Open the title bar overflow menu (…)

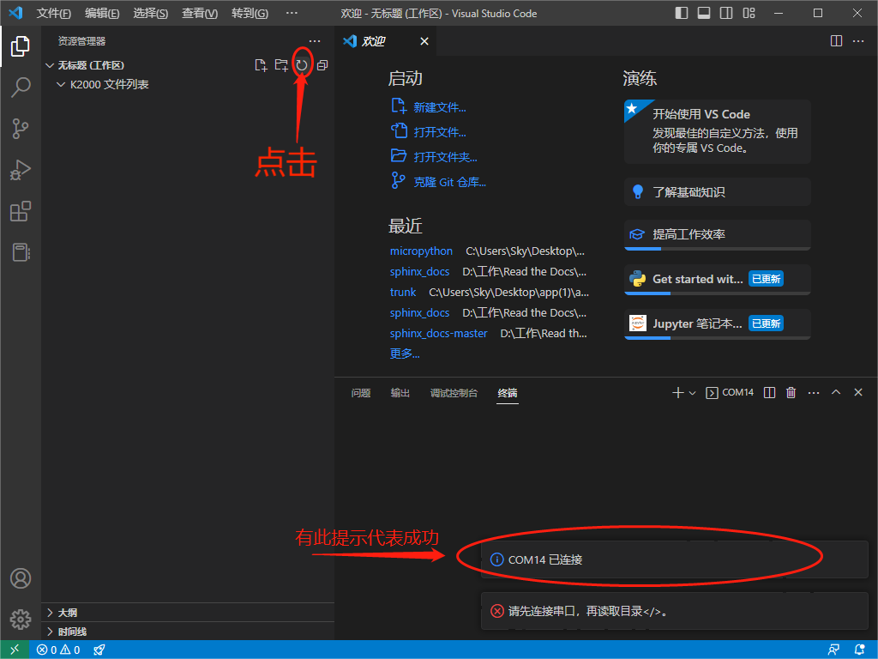pos(292,13)
